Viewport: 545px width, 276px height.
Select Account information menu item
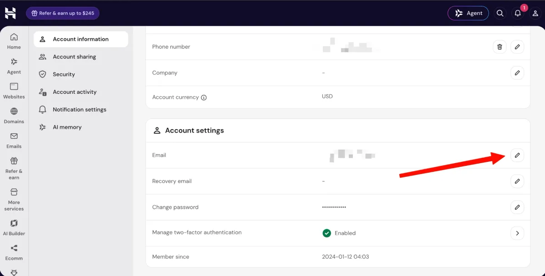pyautogui.click(x=81, y=39)
